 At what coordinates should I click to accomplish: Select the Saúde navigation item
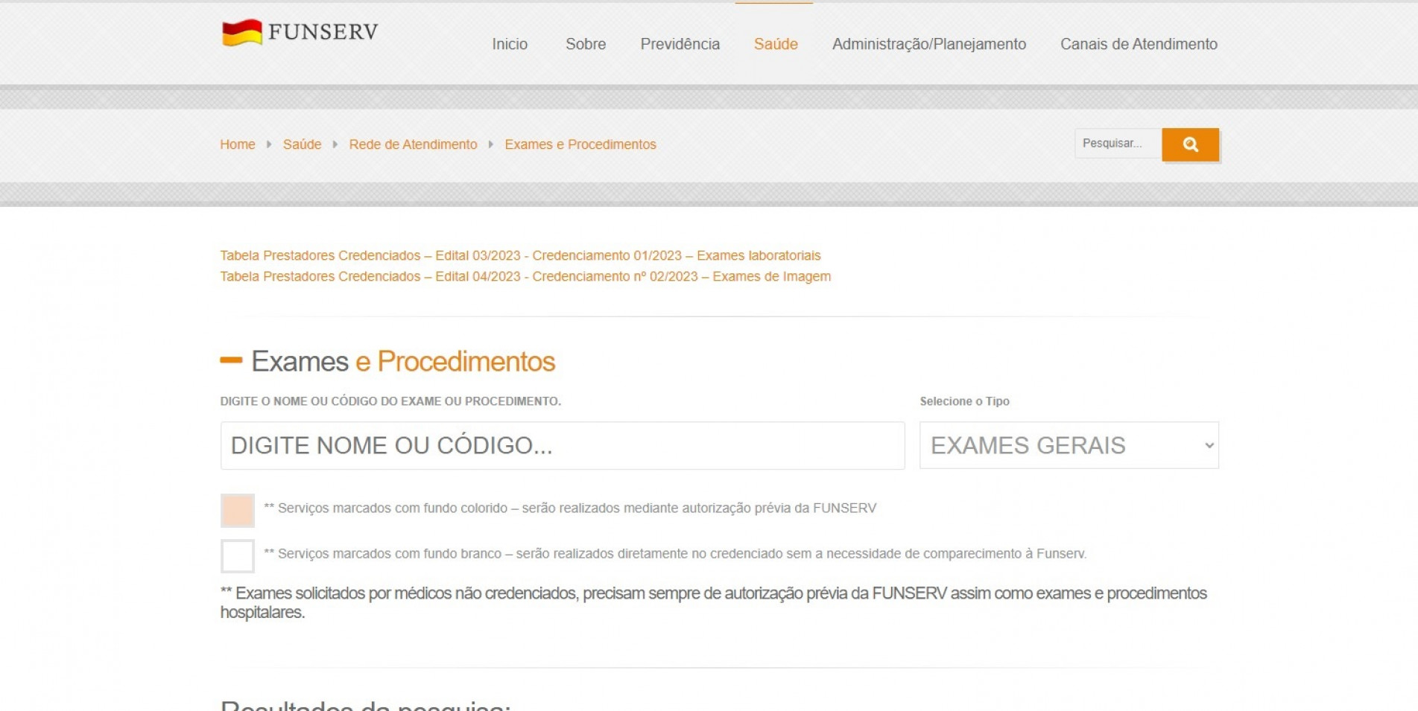[x=776, y=44]
